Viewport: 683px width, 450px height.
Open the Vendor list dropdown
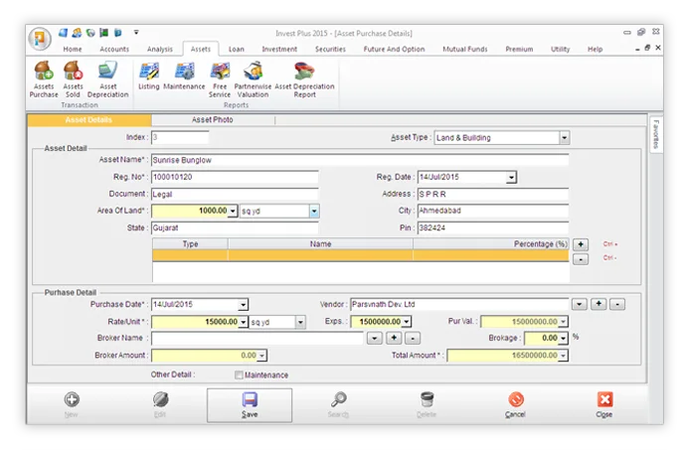[x=580, y=304]
